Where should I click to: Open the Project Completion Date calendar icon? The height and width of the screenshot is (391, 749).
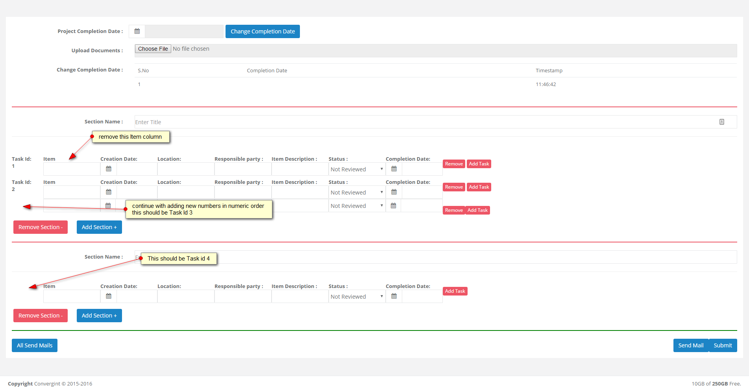pyautogui.click(x=137, y=31)
